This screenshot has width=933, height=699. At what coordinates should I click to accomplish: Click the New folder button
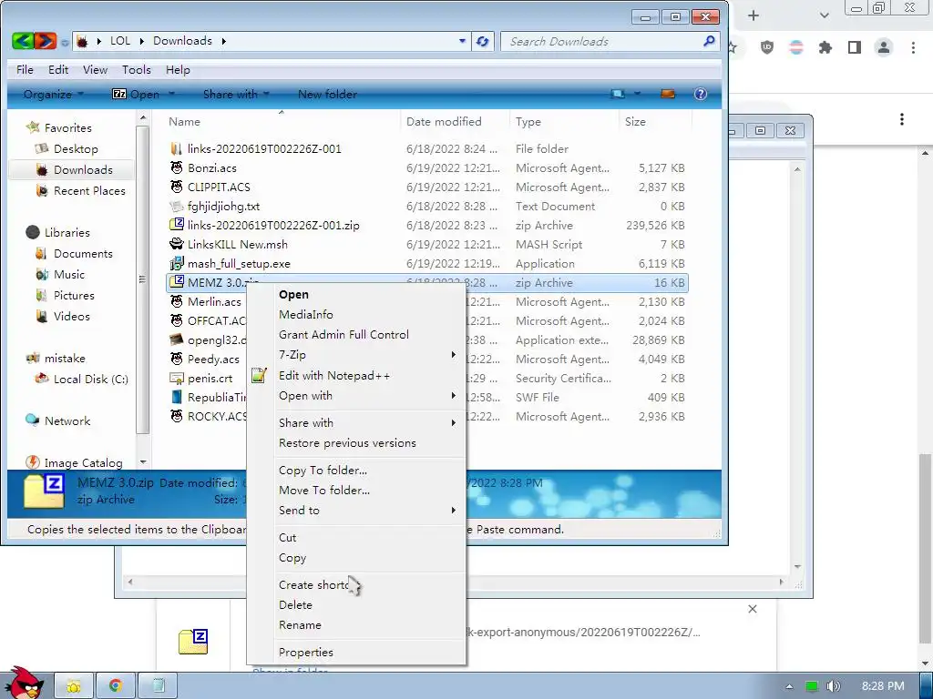(x=327, y=94)
